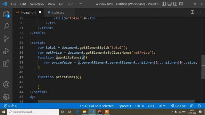The height and width of the screenshot is (115, 205).
Task: Click the editor vertical scrollbar
Action: click(x=203, y=67)
